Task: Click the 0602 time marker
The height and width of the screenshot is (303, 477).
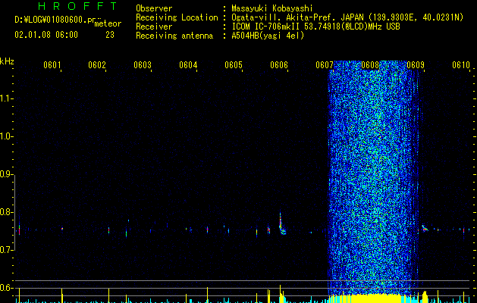Action: [97, 65]
